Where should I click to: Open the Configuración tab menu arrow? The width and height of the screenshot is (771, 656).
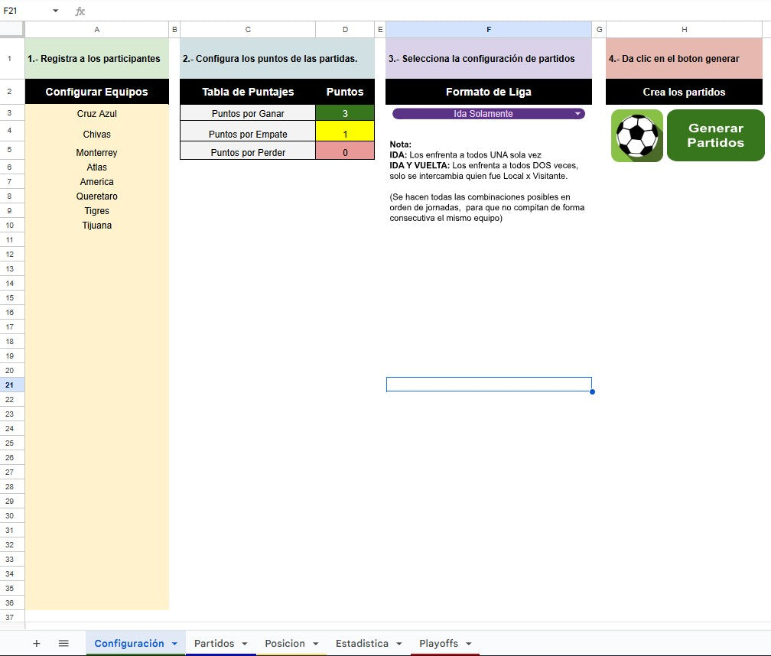point(174,643)
